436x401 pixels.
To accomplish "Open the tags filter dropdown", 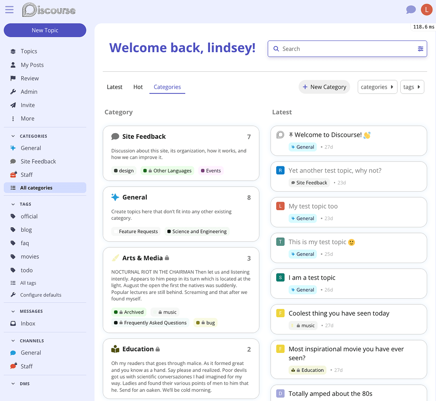I will click(412, 87).
